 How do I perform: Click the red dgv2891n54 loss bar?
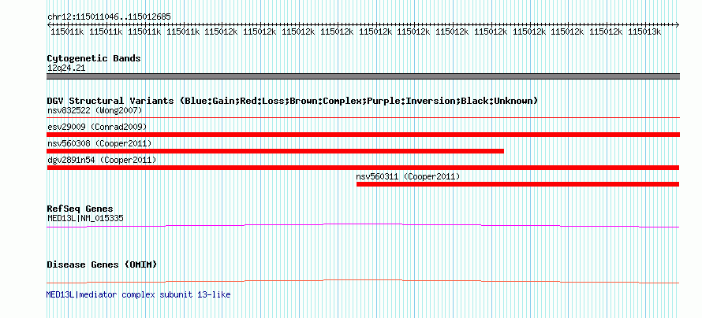coord(363,168)
